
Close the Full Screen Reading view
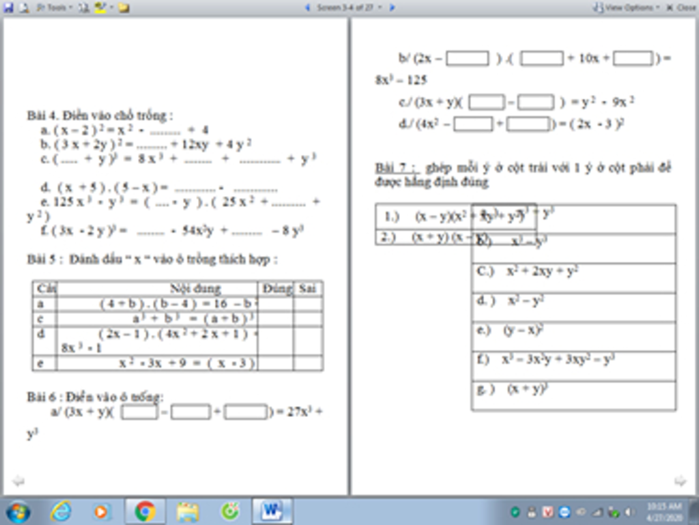click(x=681, y=8)
